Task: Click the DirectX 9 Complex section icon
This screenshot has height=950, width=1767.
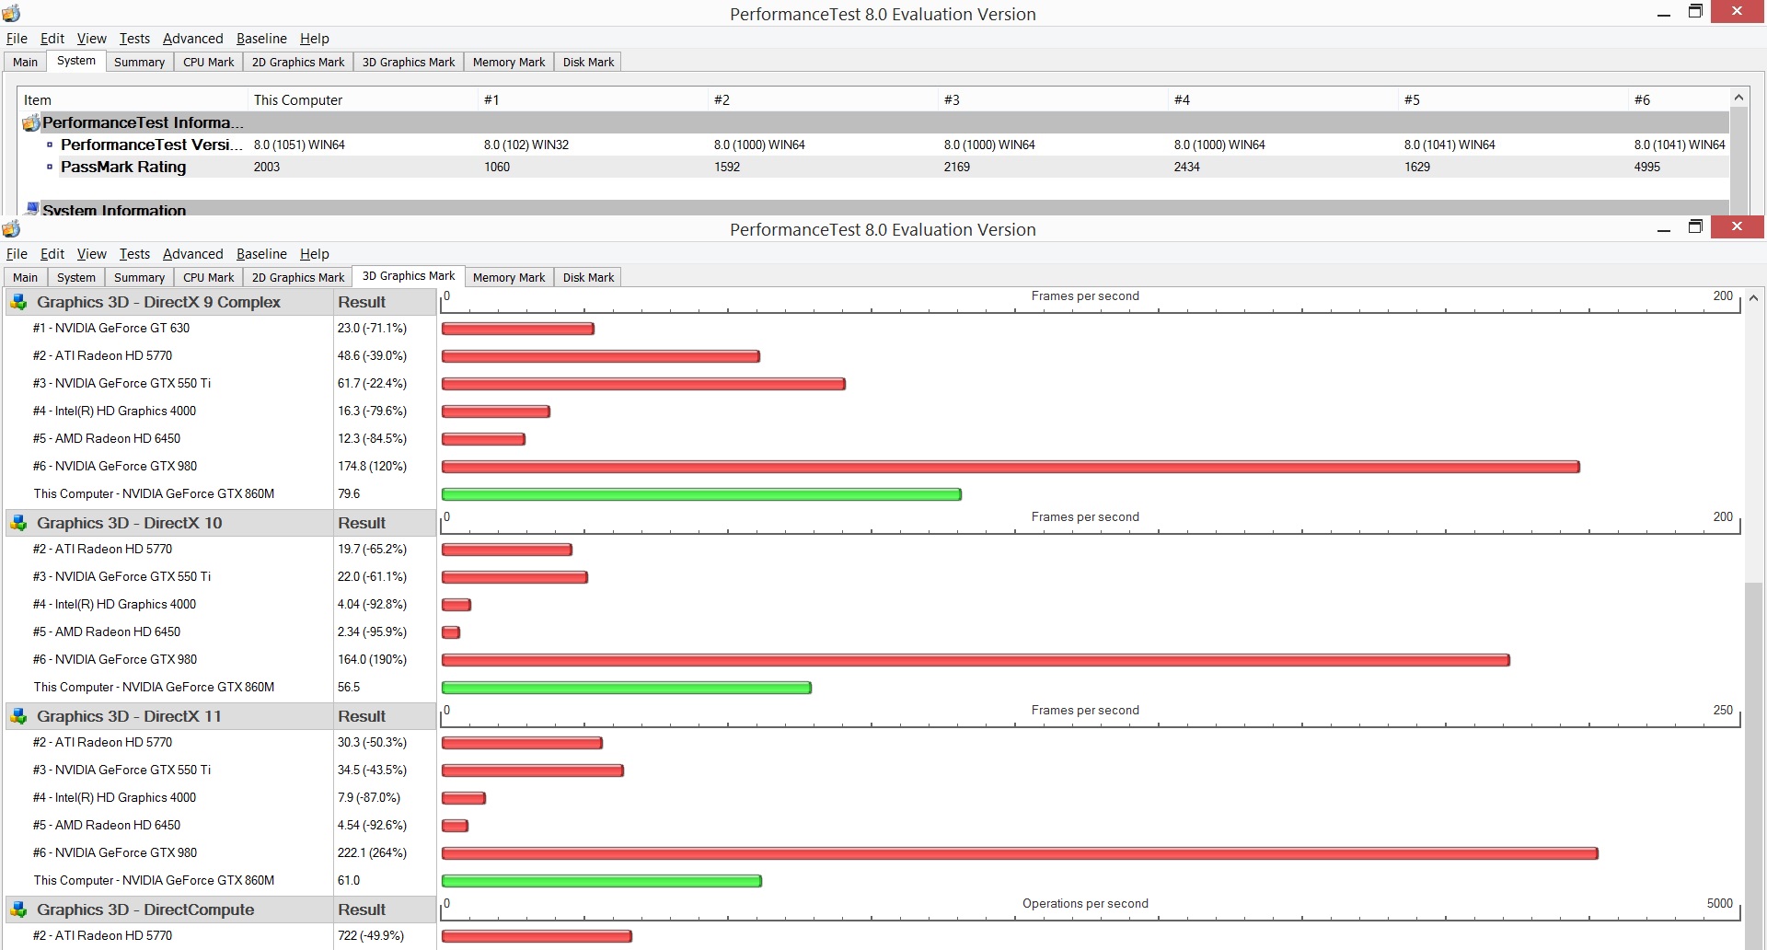Action: (x=18, y=302)
